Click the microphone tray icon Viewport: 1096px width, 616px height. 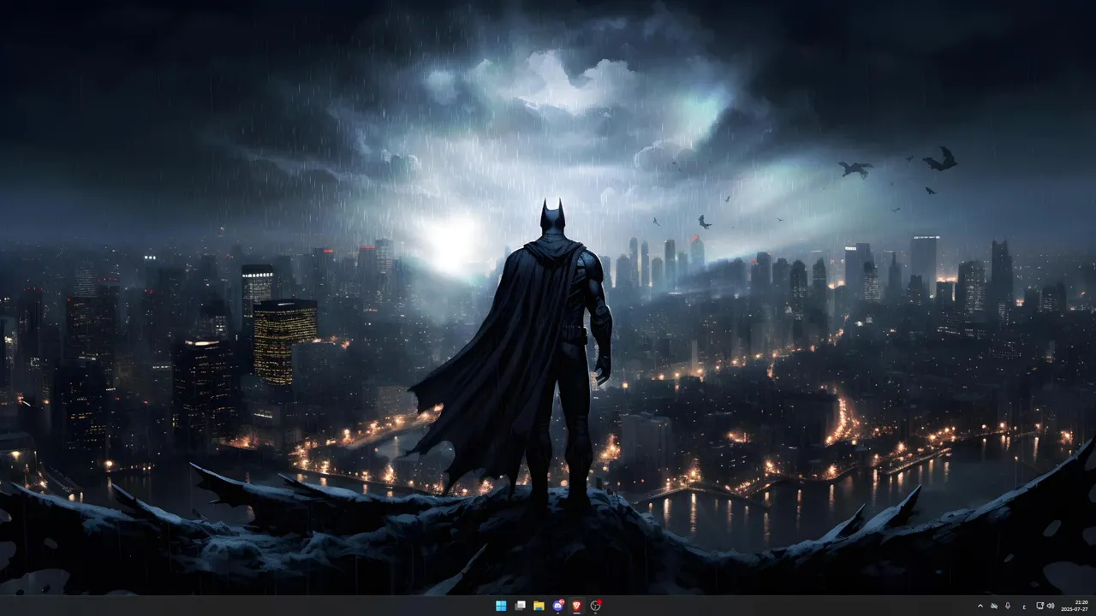1008,606
